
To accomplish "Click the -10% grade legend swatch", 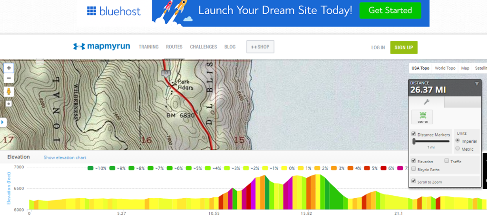I will click(x=90, y=168).
